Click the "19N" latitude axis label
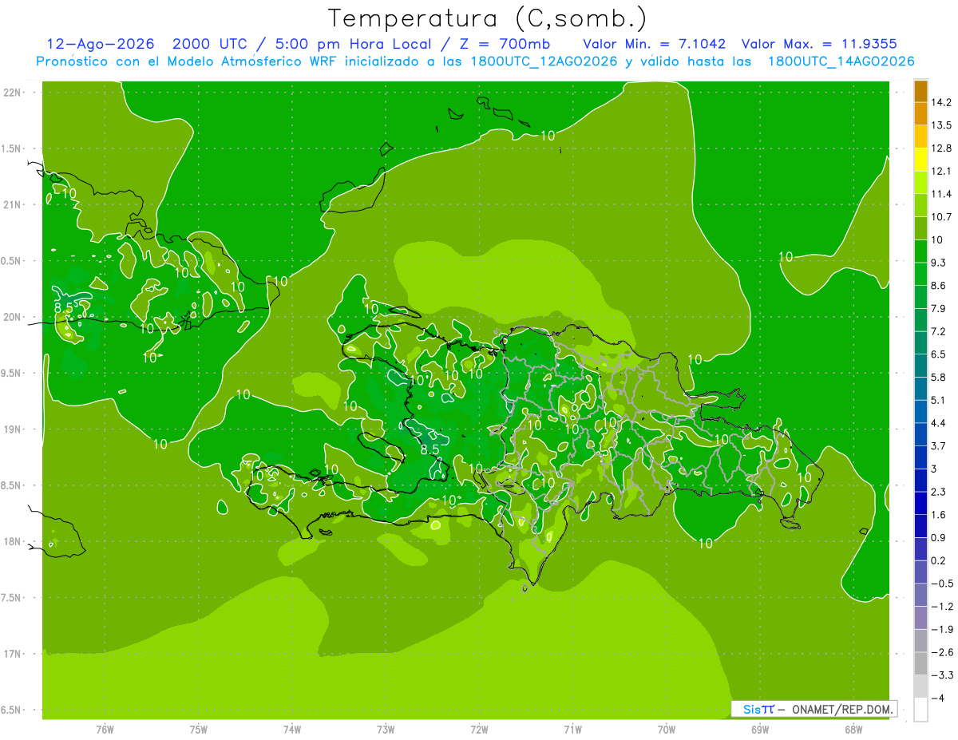 coord(12,429)
